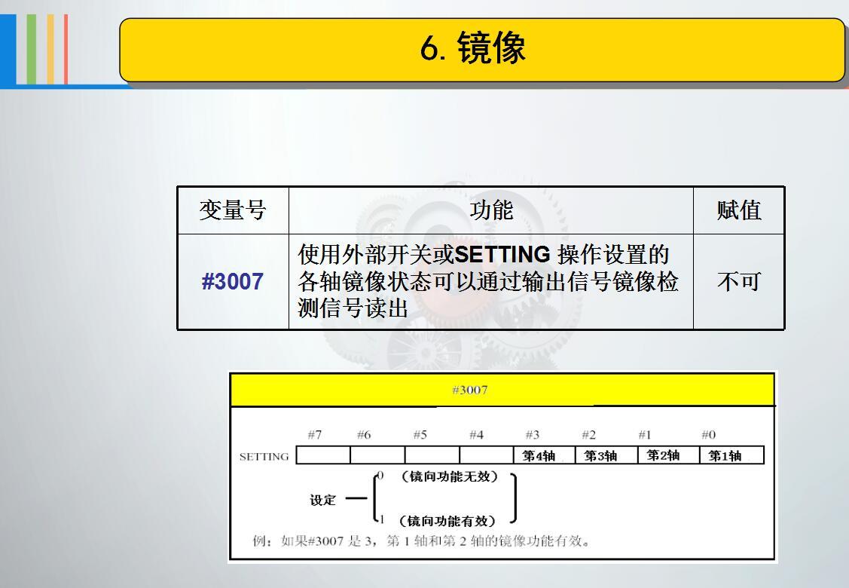Click the "第2轴" bit cell
This screenshot has width=849, height=588.
point(669,455)
